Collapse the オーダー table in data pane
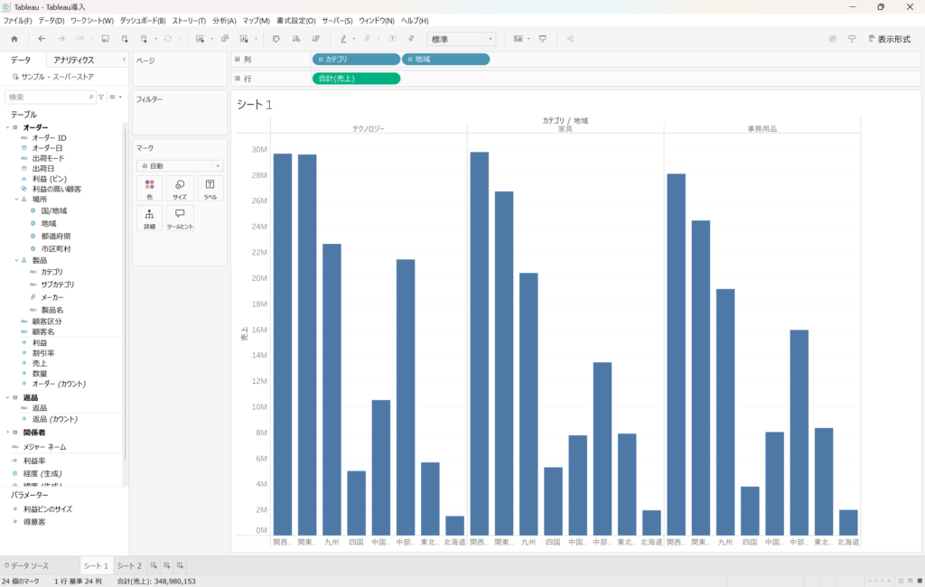 click(x=7, y=127)
